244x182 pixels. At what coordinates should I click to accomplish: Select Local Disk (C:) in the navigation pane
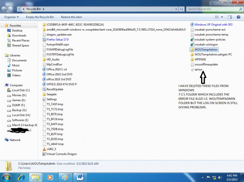pyautogui.click(x=21, y=90)
